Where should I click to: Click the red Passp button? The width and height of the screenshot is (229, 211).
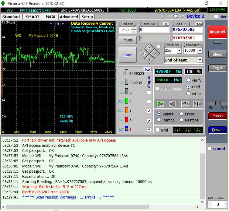tap(217, 116)
